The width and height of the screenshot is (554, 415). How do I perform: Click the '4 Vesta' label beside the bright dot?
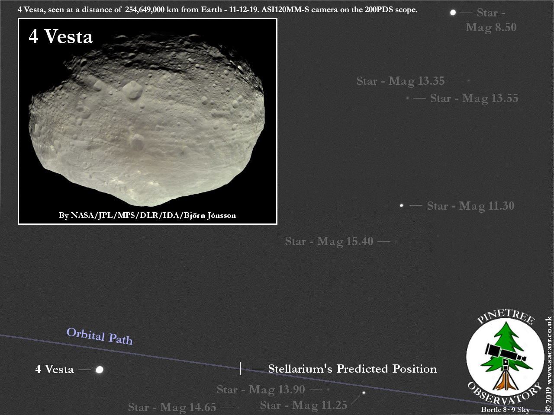(x=55, y=369)
